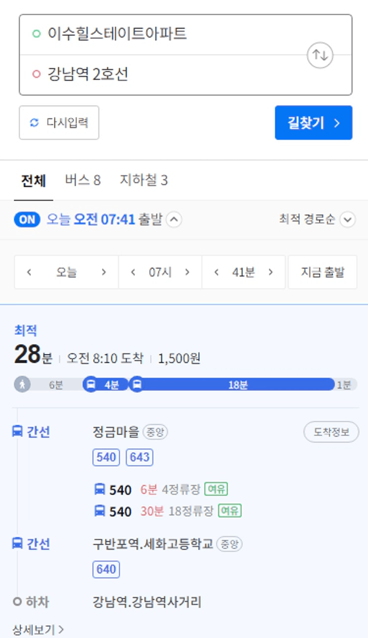The height and width of the screenshot is (638, 368).
Task: Select the 643 bus number badge
Action: (x=139, y=457)
